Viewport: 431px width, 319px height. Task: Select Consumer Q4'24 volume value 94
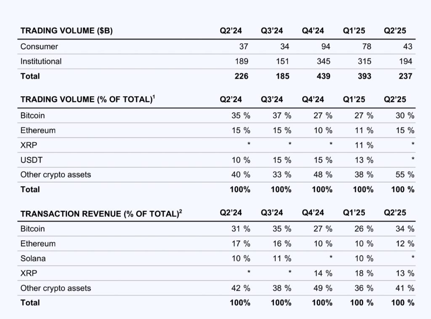tap(326, 47)
